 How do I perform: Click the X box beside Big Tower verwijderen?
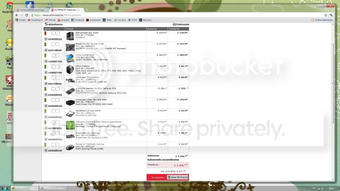46,39
